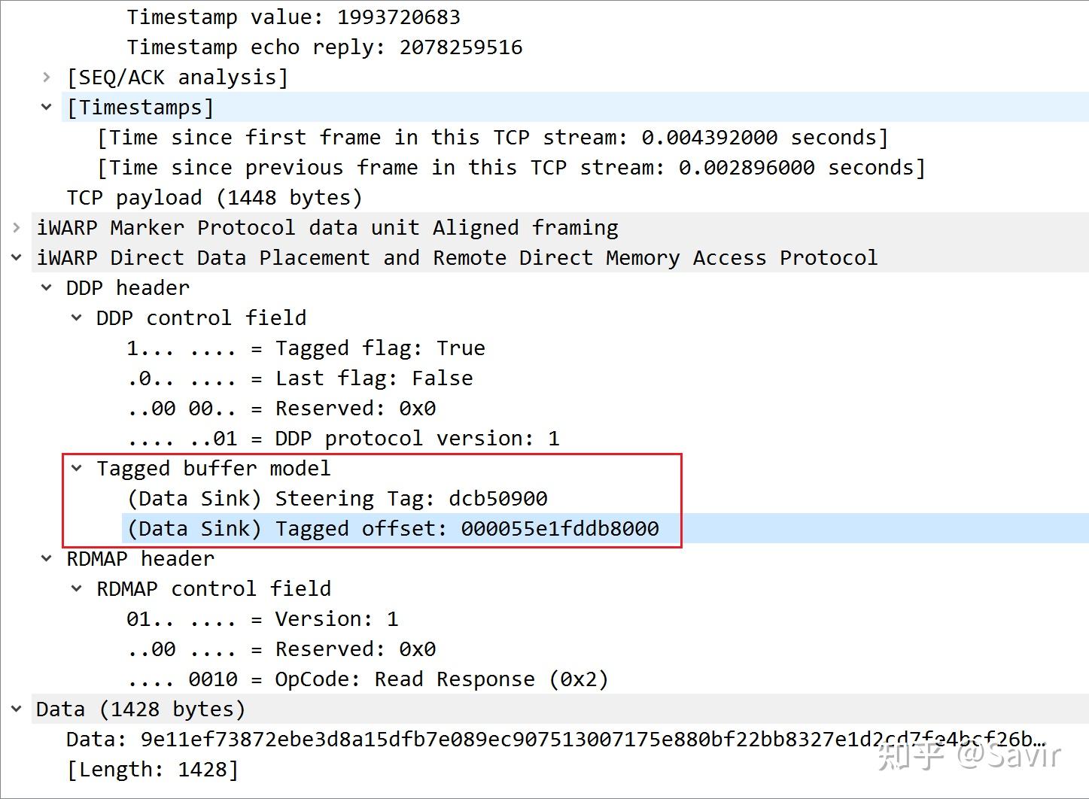
Task: Collapse the RDMAP control field node
Action: (76, 589)
